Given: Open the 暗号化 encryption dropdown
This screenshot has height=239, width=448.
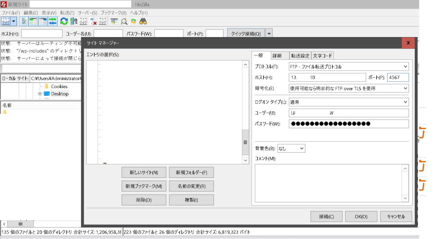Looking at the screenshot, I should [x=349, y=89].
